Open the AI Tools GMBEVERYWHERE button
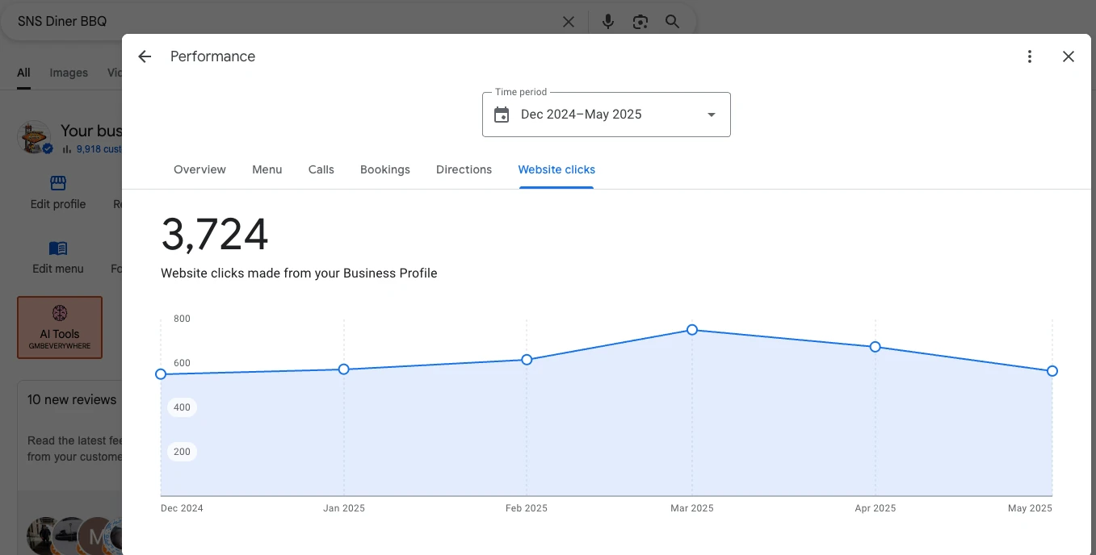 coord(60,328)
